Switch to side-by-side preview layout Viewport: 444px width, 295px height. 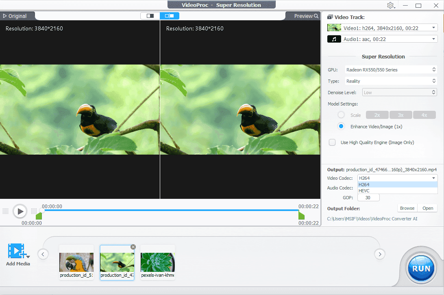tap(169, 16)
